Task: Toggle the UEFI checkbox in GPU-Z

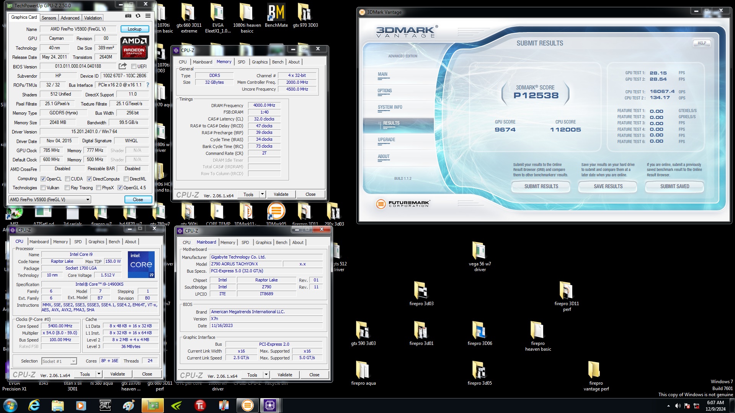Action: (x=134, y=67)
